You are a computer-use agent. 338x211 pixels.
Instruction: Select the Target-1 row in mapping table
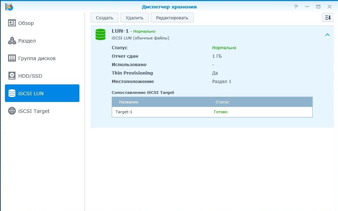212,112
